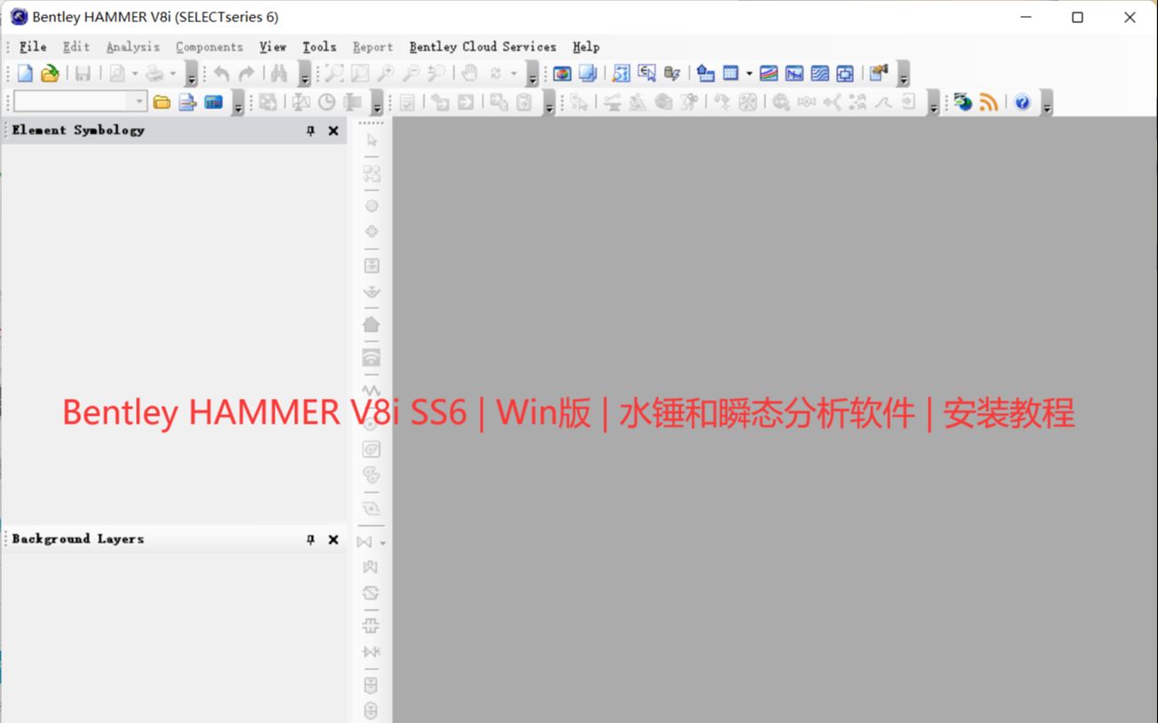Click the Background Layers panel title

78,539
